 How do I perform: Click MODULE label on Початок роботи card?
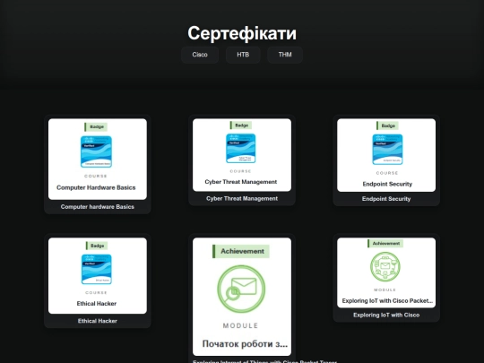click(240, 325)
